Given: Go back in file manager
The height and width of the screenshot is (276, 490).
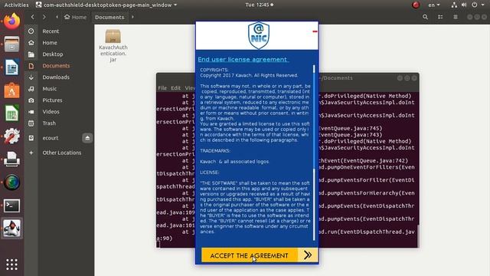Looking at the screenshot, I should [x=32, y=17].
